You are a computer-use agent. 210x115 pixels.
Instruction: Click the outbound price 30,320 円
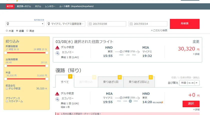click(188, 49)
